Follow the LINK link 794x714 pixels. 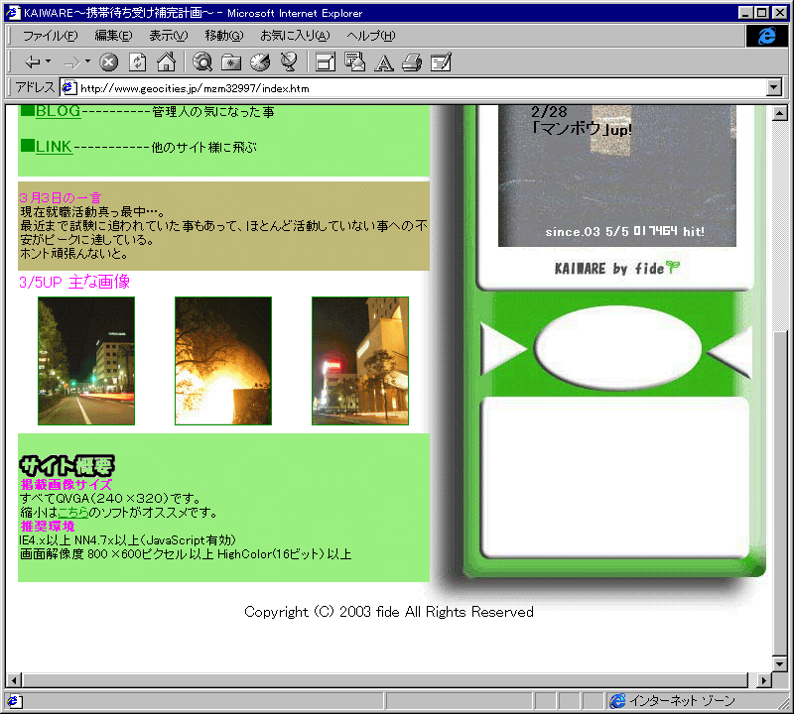tap(55, 147)
